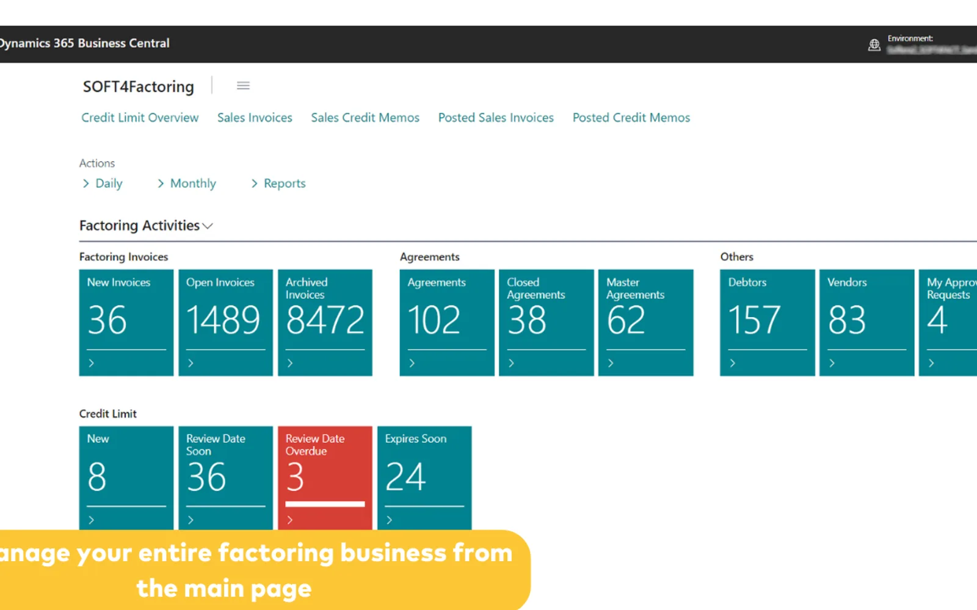This screenshot has width=977, height=610.
Task: Click the Environment label in the header
Action: pos(910,38)
